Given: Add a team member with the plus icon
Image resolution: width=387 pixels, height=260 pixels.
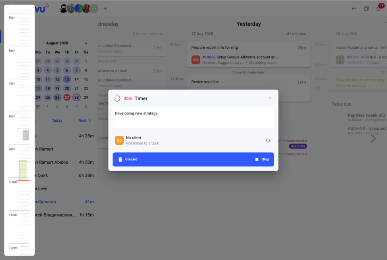Looking at the screenshot, I should [105, 8].
